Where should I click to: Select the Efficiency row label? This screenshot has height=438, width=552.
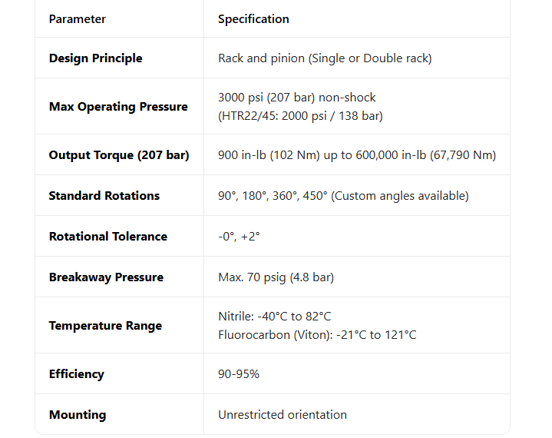pos(76,374)
